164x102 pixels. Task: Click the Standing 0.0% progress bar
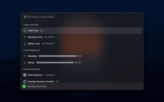tap(57, 56)
